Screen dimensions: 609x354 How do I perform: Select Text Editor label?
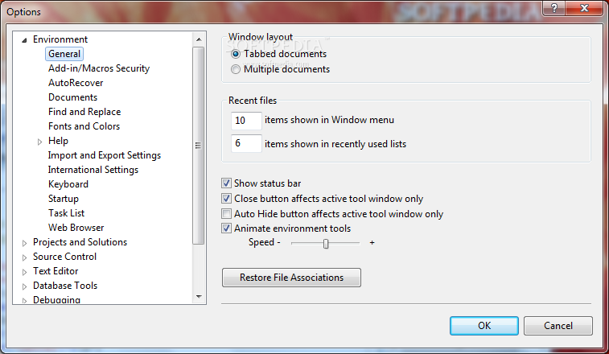(x=56, y=271)
